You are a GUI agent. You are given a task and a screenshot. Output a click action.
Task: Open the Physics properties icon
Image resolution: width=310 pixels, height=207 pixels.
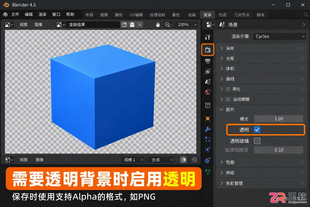point(208,150)
